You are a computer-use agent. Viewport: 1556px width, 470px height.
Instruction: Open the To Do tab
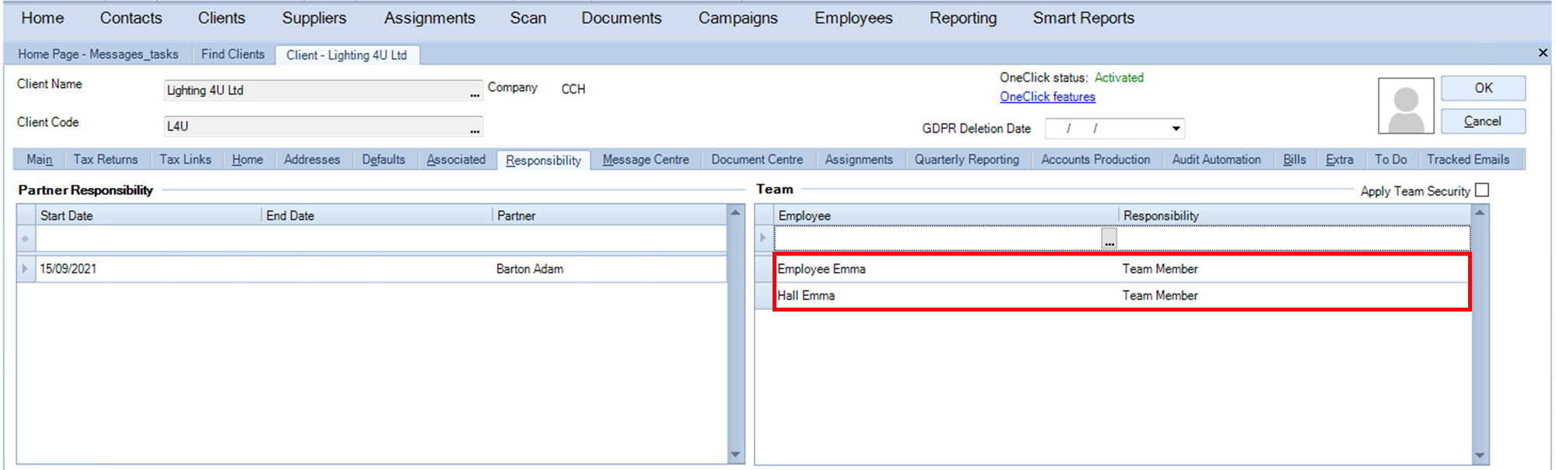tap(1391, 159)
